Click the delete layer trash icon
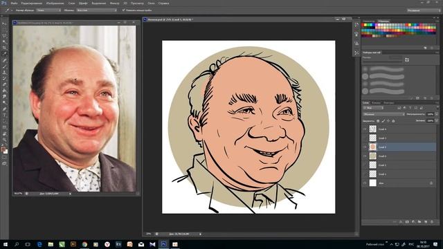This screenshot has height=249, width=443. (x=432, y=222)
